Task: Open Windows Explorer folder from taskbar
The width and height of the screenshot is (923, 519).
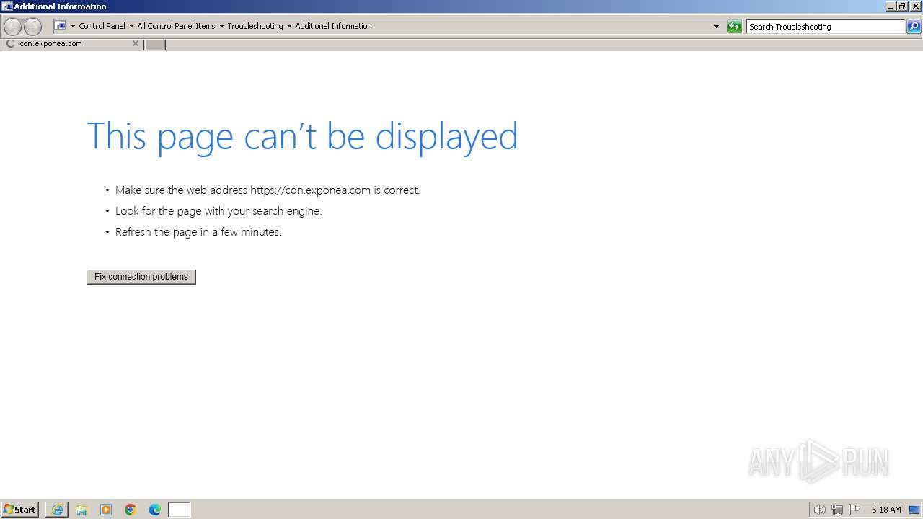Action: pyautogui.click(x=81, y=510)
